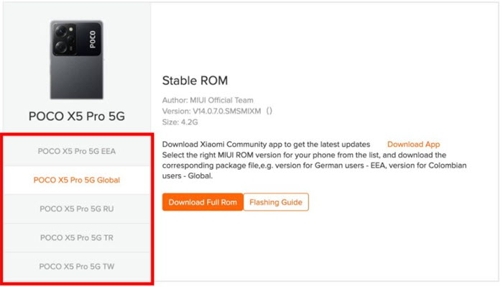Click the Stable ROM heading
The image size is (503, 287).
pos(195,81)
